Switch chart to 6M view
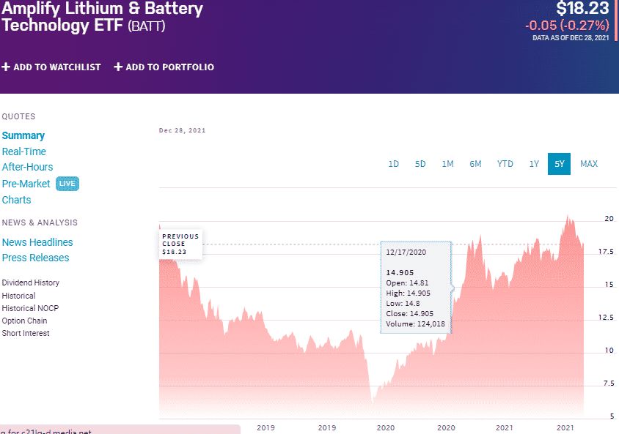 [x=475, y=164]
